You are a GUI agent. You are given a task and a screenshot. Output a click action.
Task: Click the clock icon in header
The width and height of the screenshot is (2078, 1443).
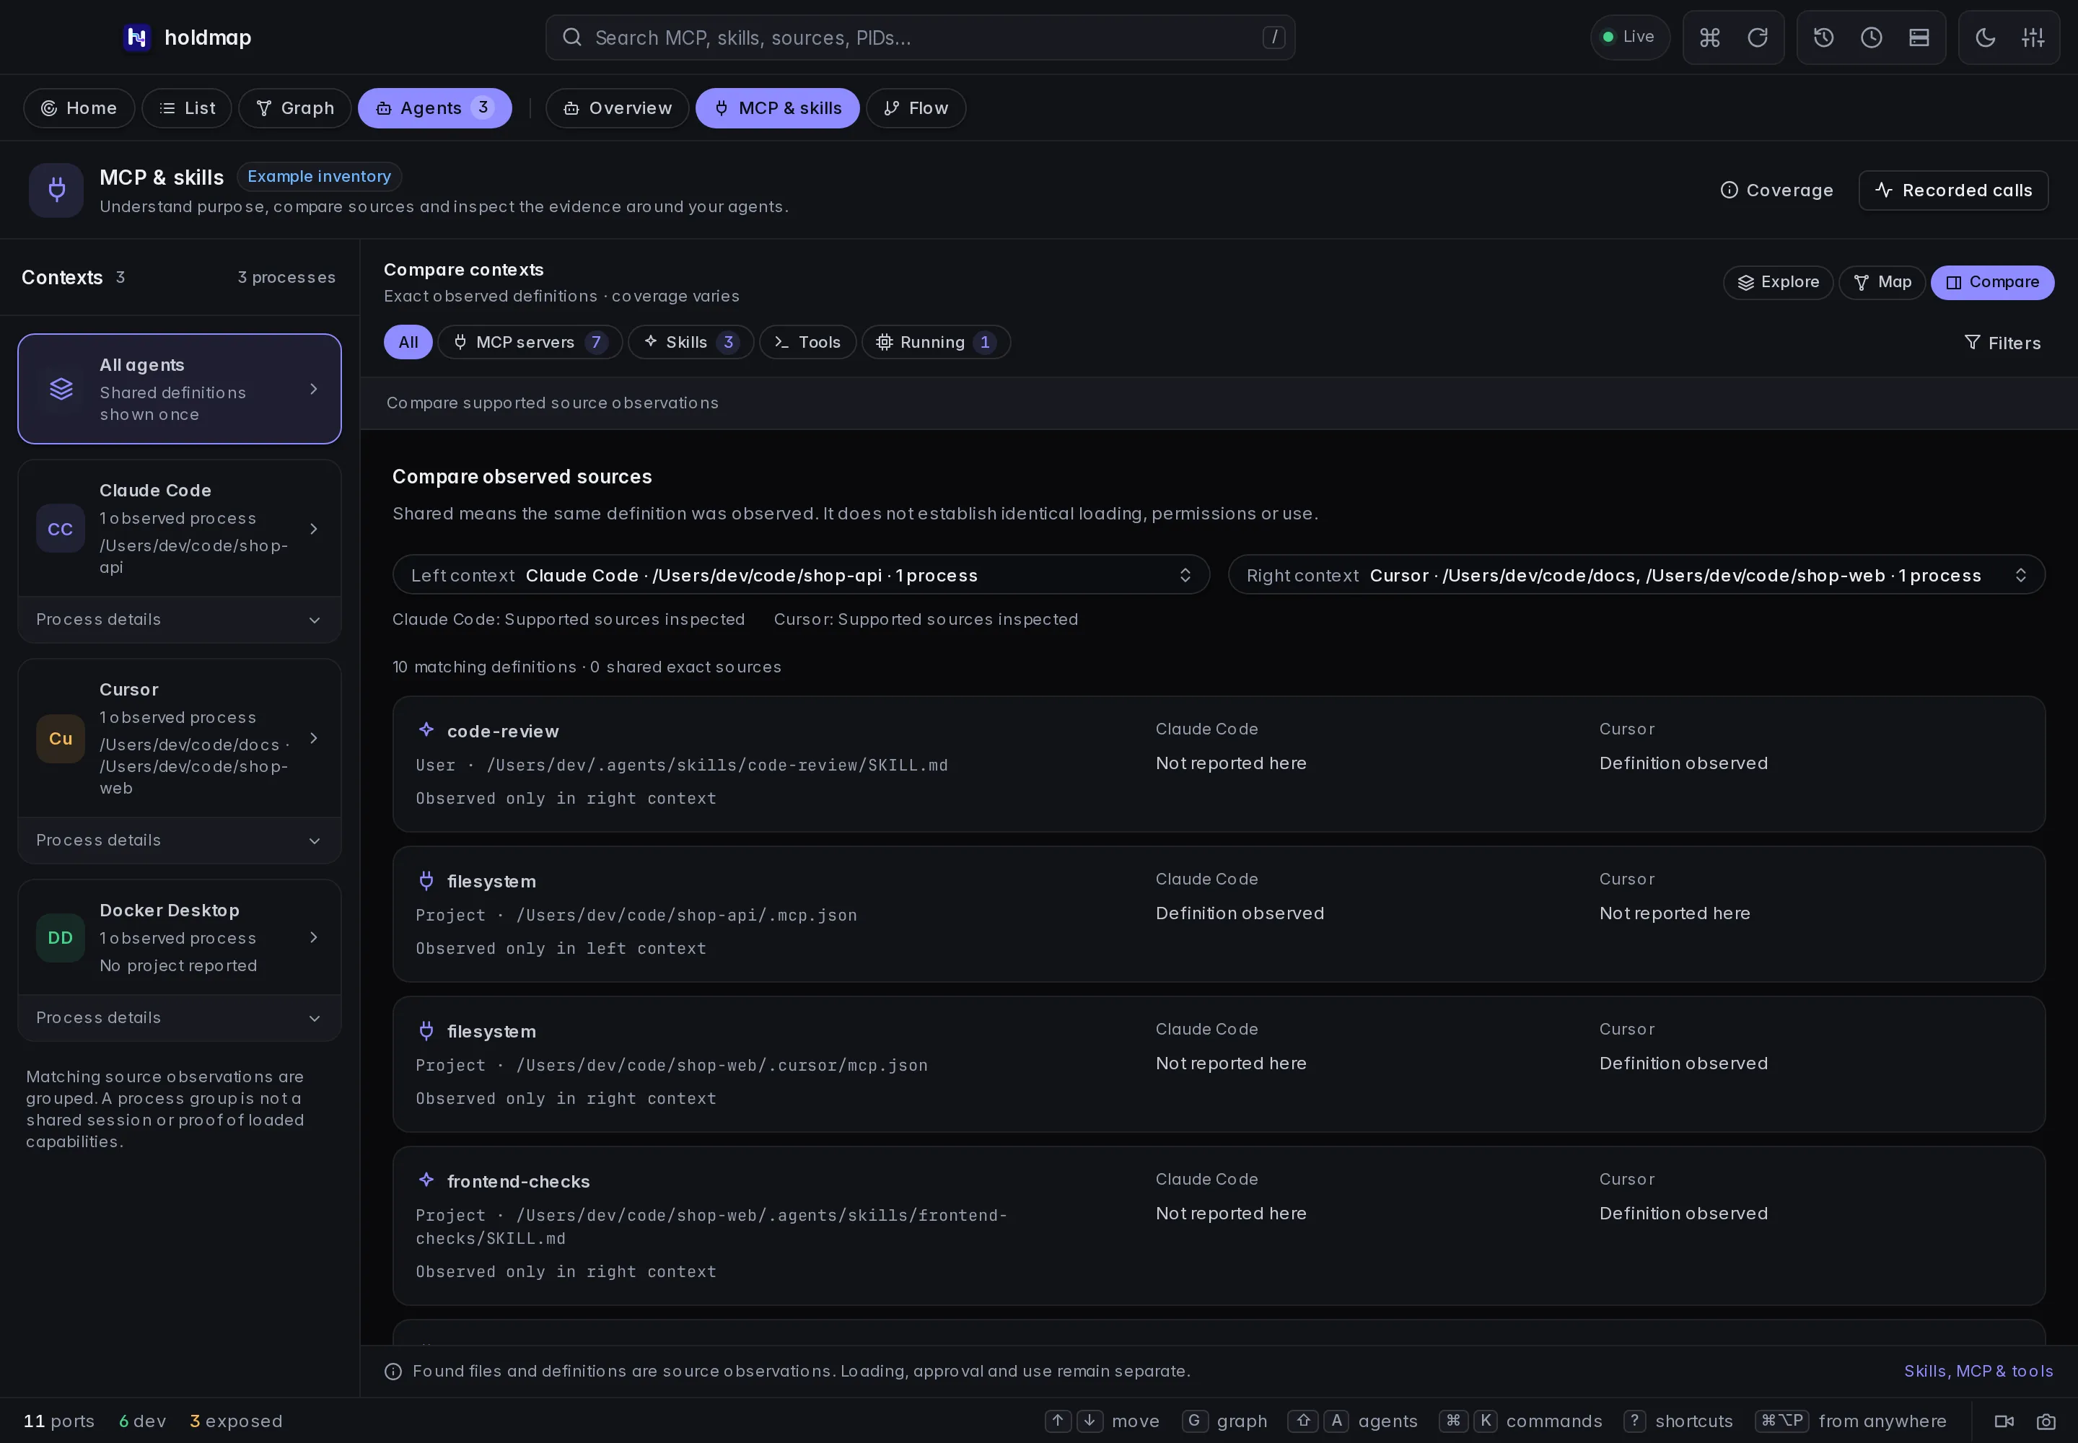click(1871, 37)
